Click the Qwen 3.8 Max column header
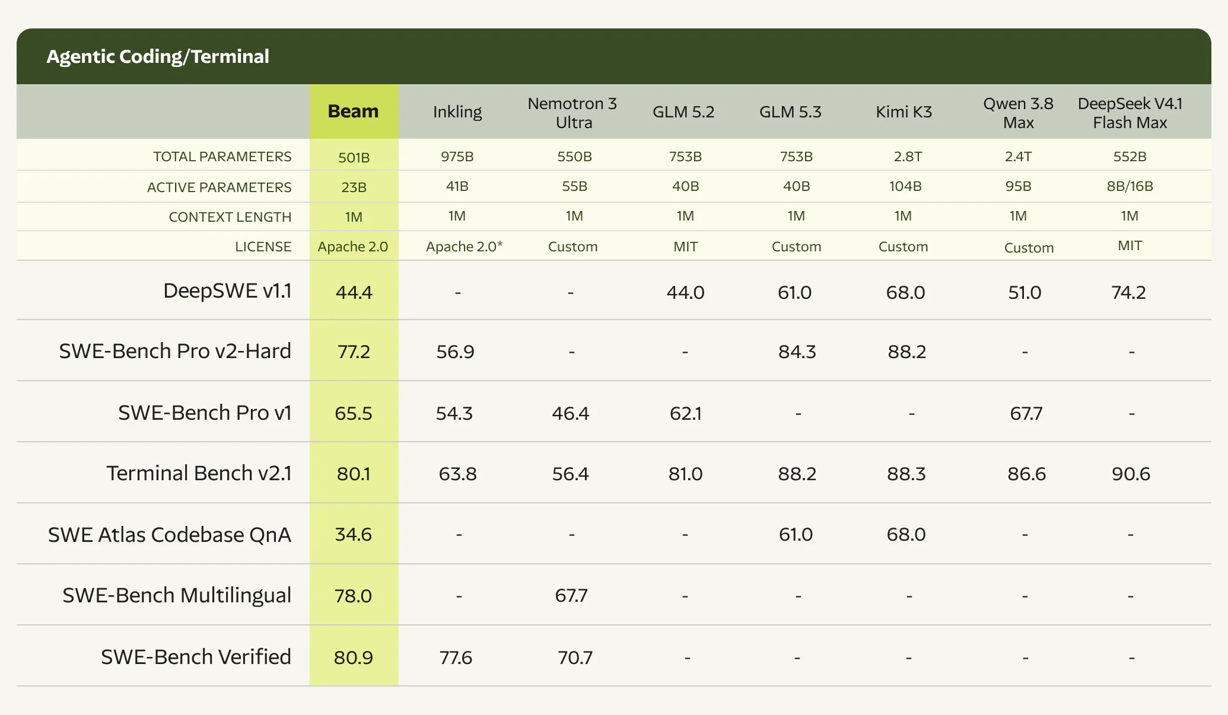The image size is (1228, 715). click(1019, 113)
